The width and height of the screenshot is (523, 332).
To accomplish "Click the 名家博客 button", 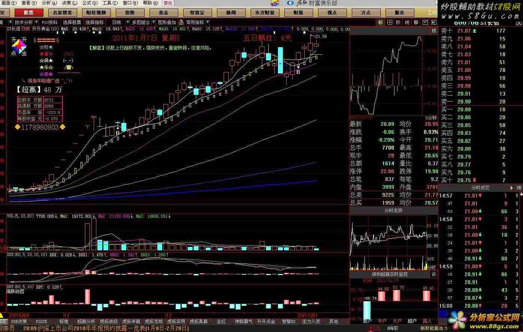I will tap(62, 12).
